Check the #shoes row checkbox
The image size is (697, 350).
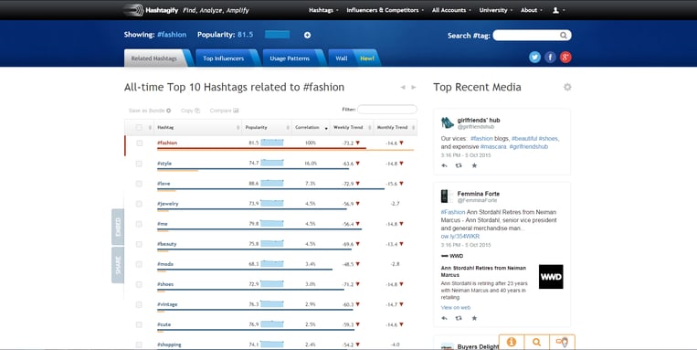139,284
